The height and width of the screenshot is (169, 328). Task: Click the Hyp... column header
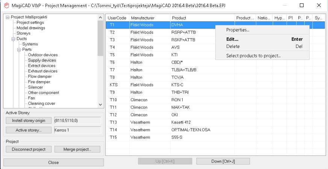pyautogui.click(x=280, y=18)
